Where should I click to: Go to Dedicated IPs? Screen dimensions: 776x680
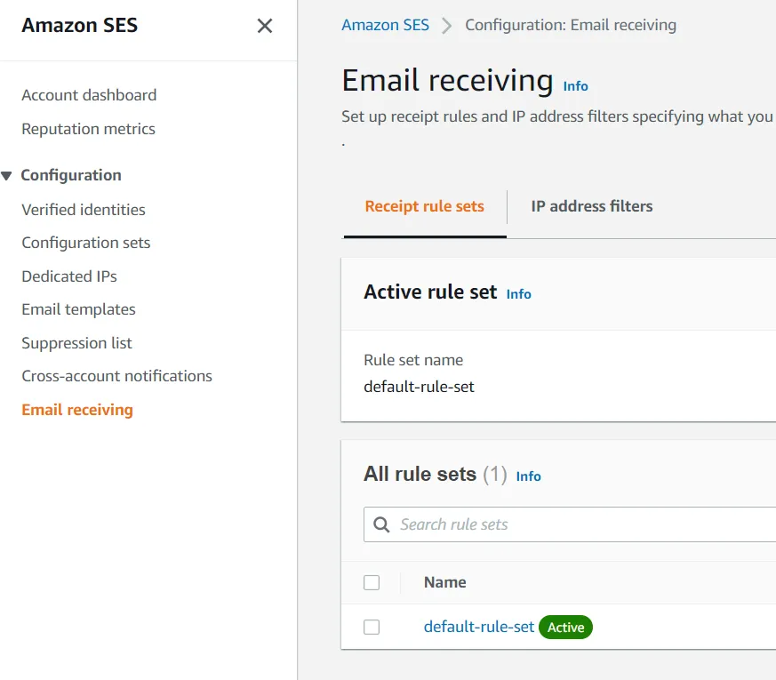pyautogui.click(x=69, y=276)
